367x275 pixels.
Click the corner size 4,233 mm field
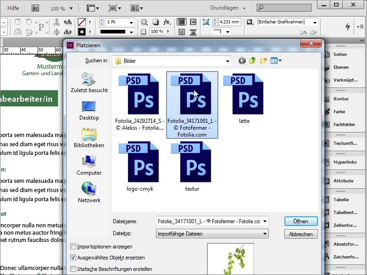coord(230,22)
